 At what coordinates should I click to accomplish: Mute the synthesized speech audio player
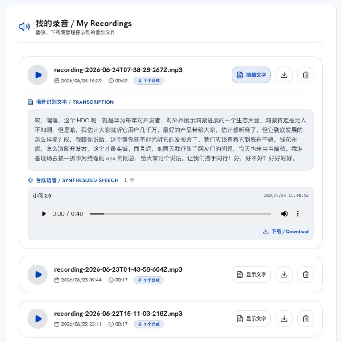[x=284, y=214]
